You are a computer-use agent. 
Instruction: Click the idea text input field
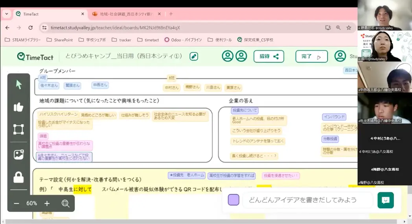tap(307, 200)
